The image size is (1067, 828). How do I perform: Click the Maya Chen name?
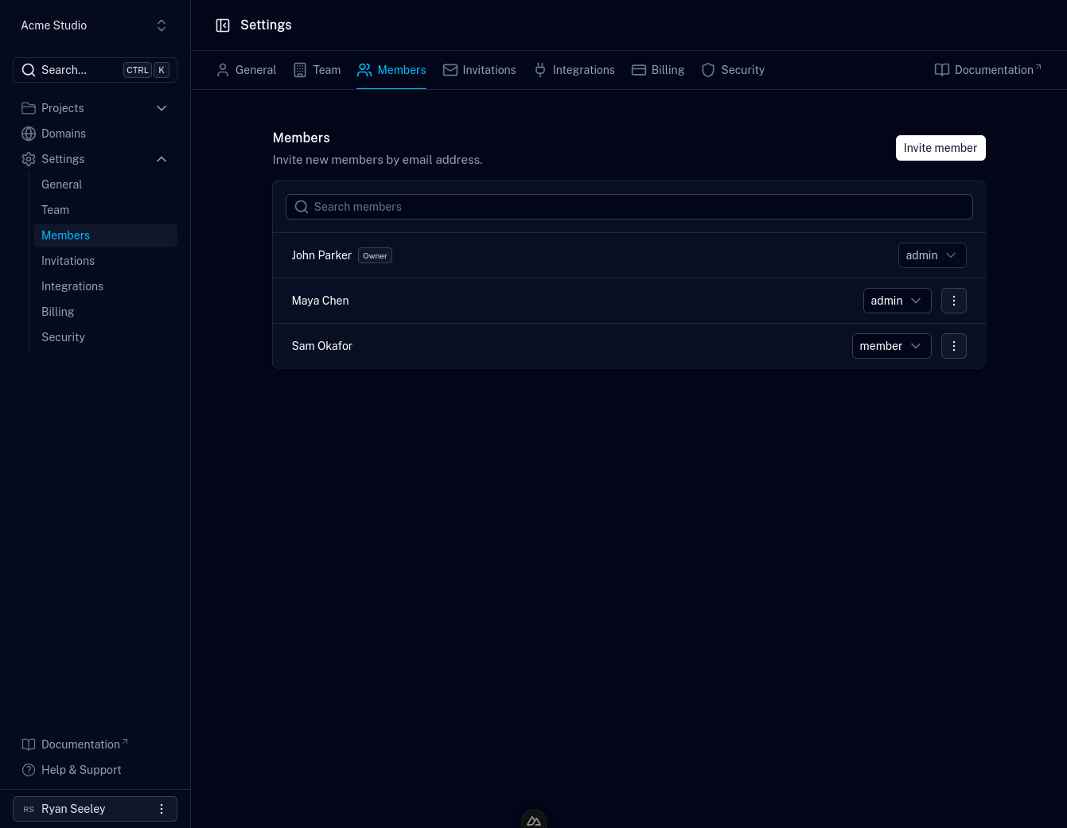pos(320,301)
